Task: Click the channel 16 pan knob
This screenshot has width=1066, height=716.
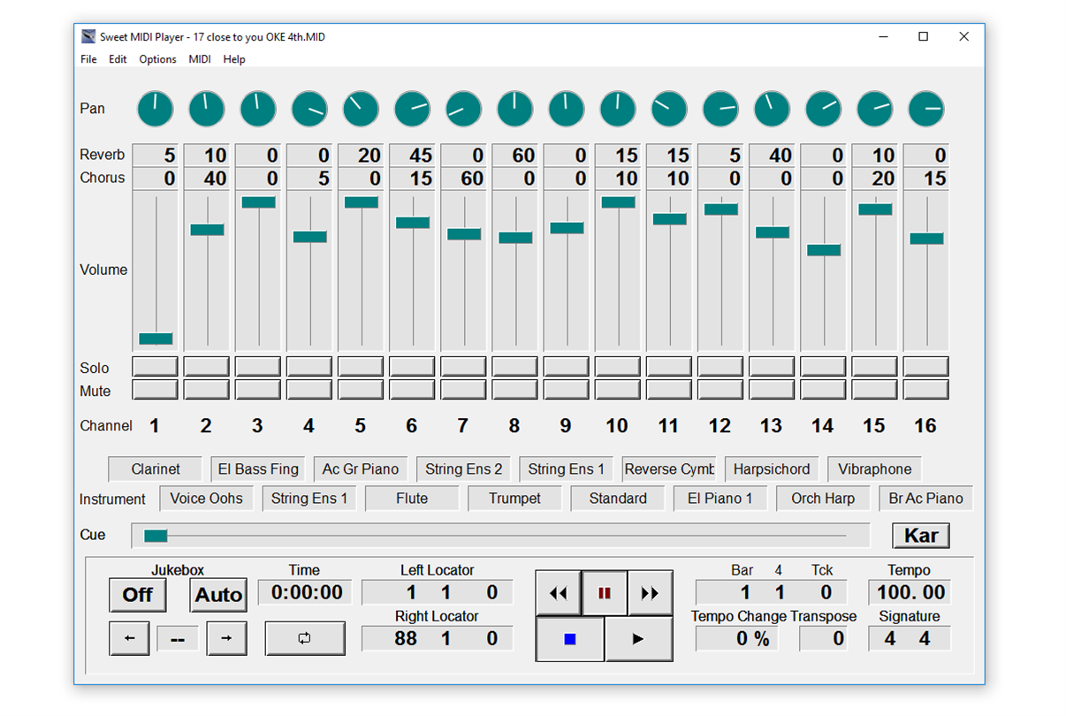Action: coord(926,110)
